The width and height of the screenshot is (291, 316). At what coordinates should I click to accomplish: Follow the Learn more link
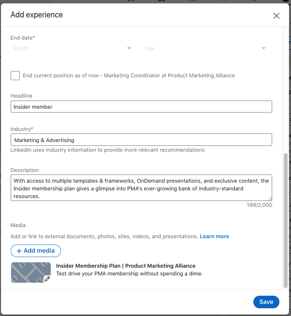tap(214, 236)
